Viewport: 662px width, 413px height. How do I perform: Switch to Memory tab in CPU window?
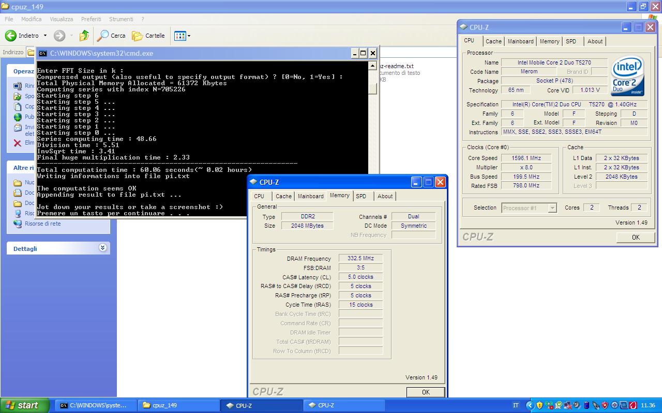pos(549,41)
